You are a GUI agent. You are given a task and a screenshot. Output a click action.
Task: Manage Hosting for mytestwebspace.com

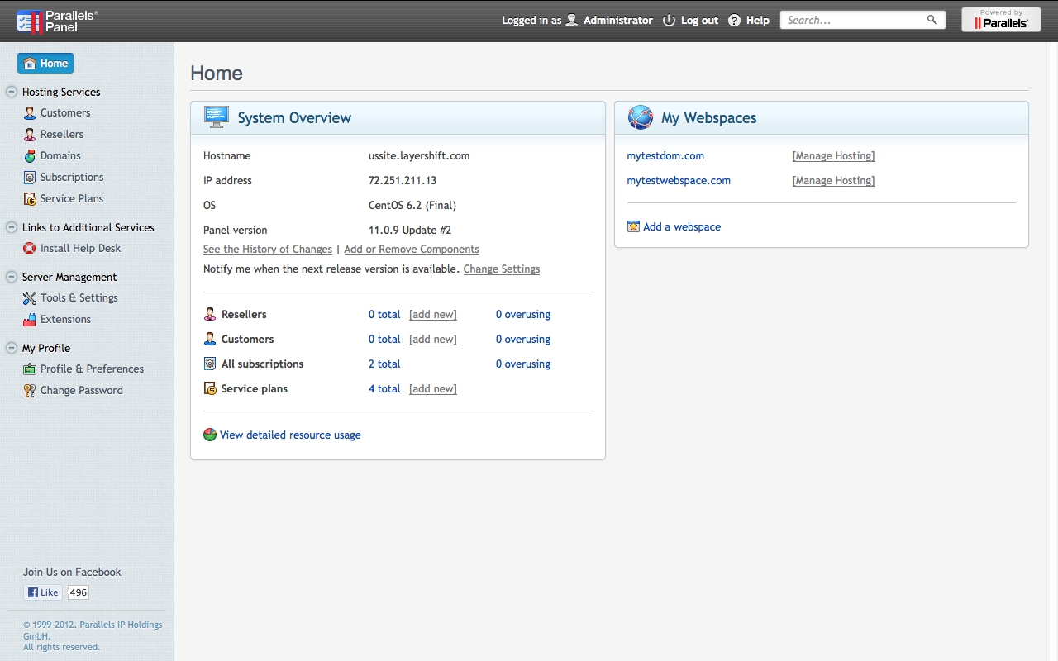click(833, 181)
